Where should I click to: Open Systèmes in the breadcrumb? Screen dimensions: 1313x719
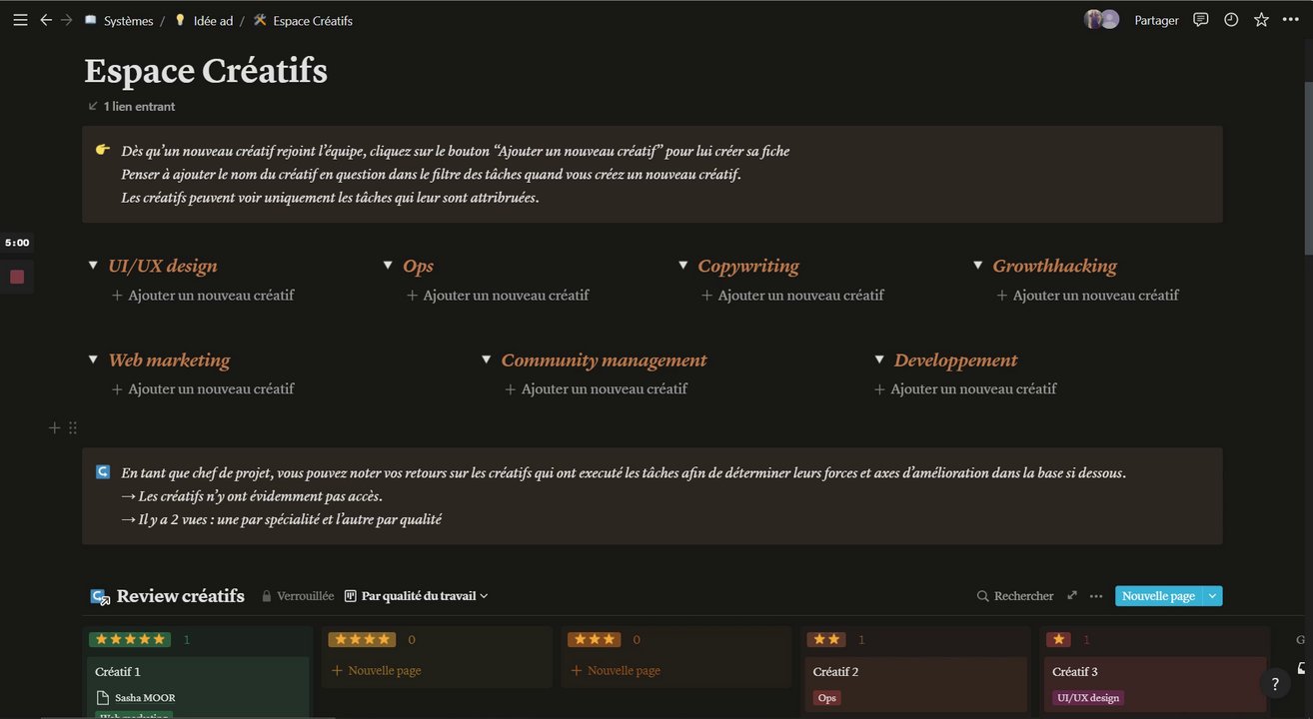128,20
